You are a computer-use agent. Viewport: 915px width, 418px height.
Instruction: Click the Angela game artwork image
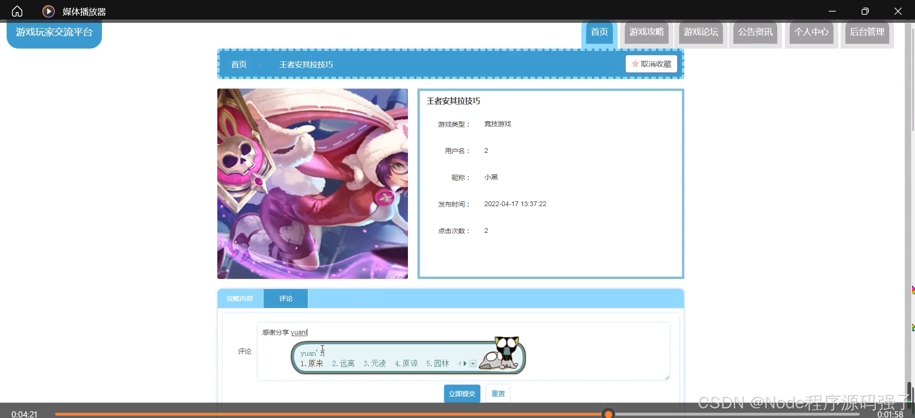tap(313, 184)
